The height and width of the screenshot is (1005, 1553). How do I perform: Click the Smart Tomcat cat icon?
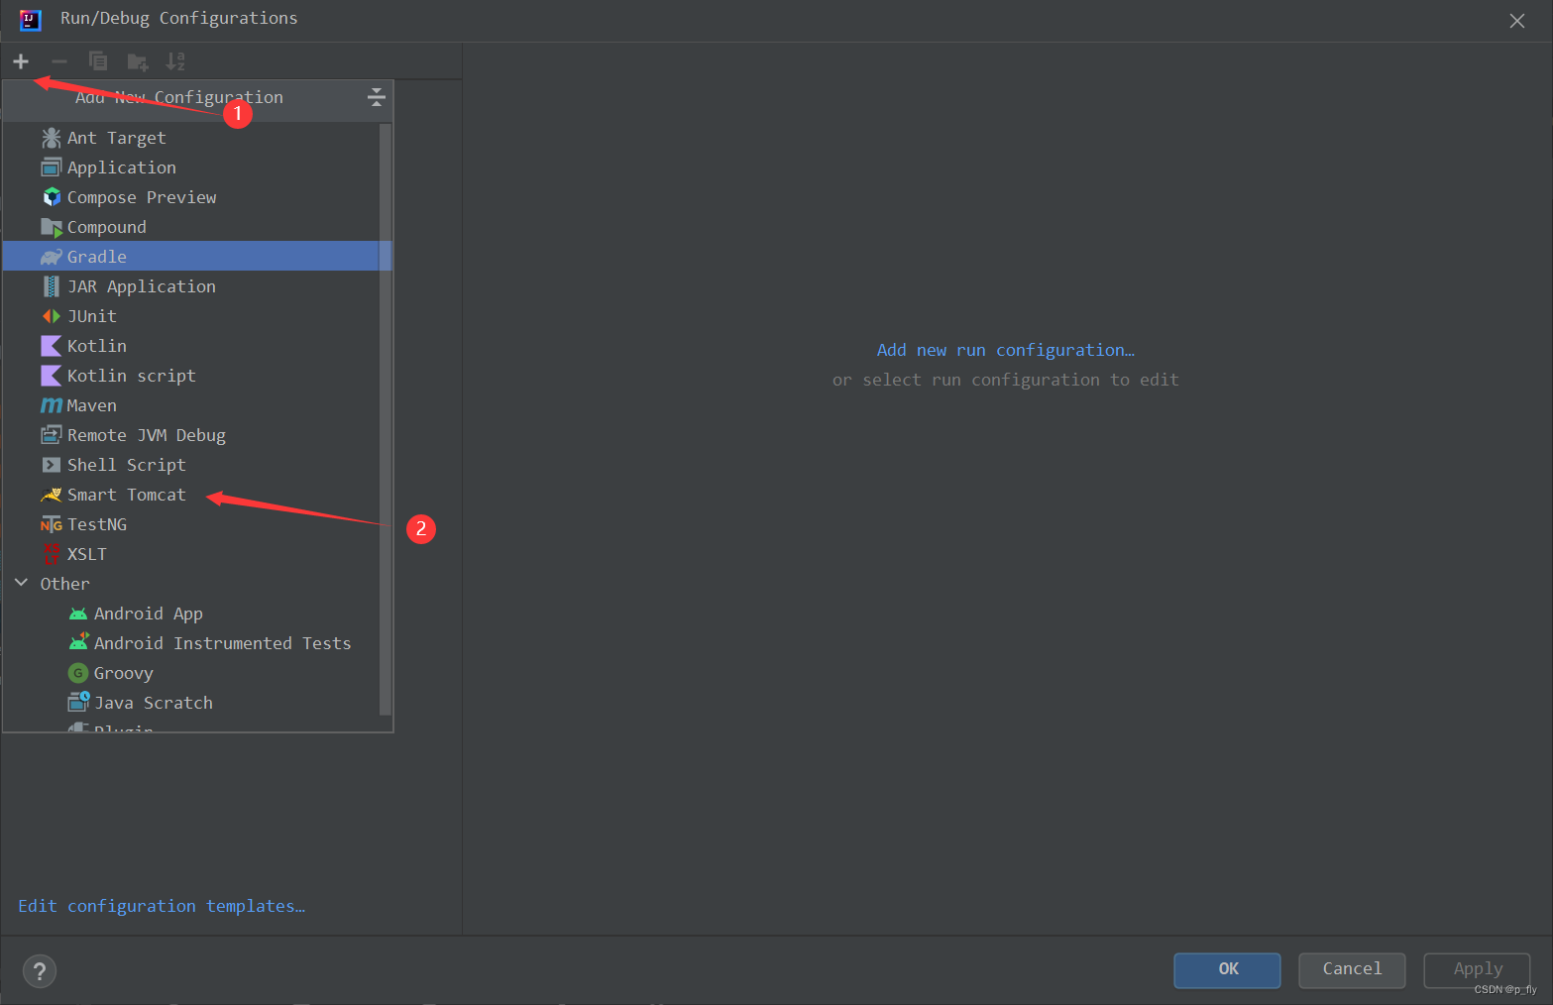click(x=52, y=495)
